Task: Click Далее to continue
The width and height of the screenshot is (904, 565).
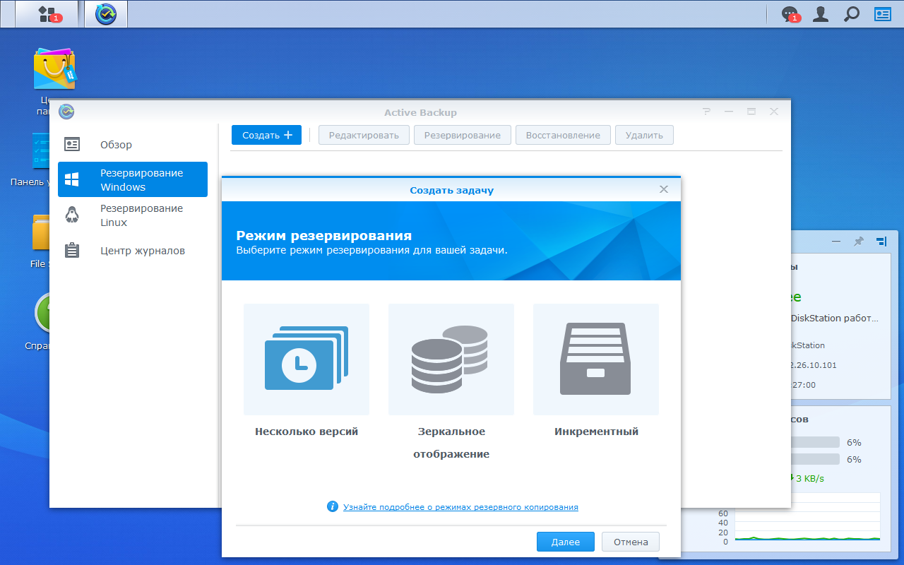Action: point(566,542)
